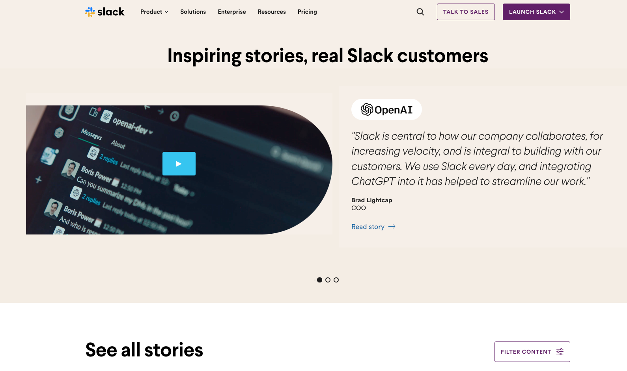Viewport: 627px width, 371px height.
Task: Open the Solutions menu item
Action: coord(193,12)
